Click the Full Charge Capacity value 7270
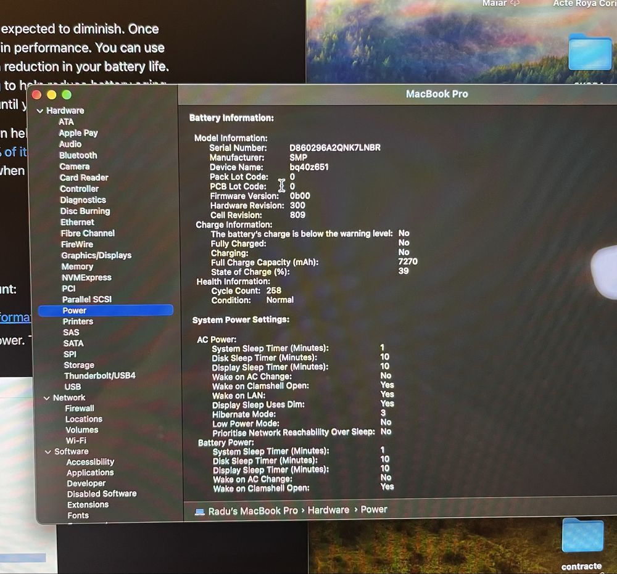The width and height of the screenshot is (617, 574). [x=408, y=262]
